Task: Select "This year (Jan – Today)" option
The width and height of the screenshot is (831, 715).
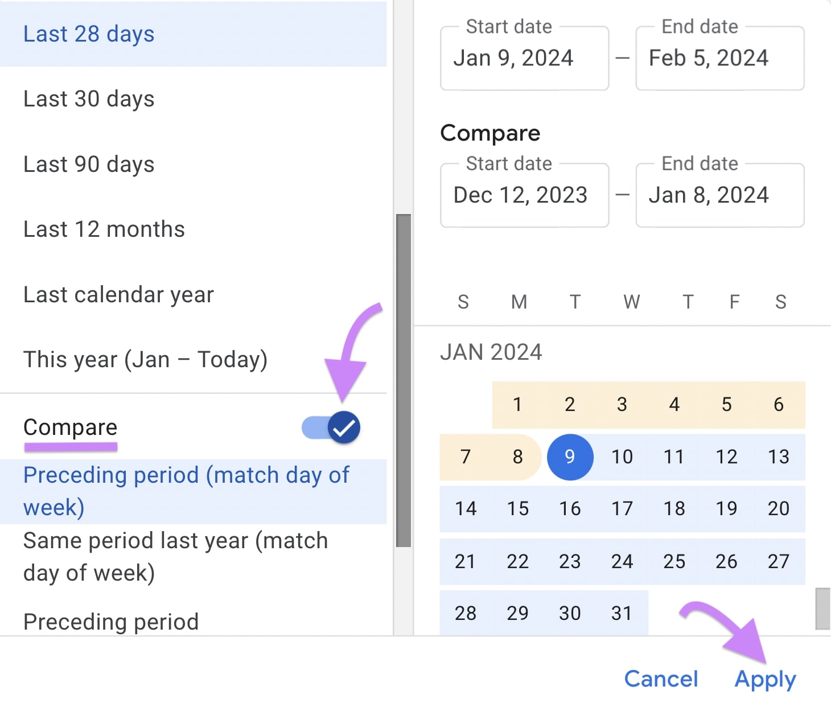Action: pyautogui.click(x=145, y=359)
